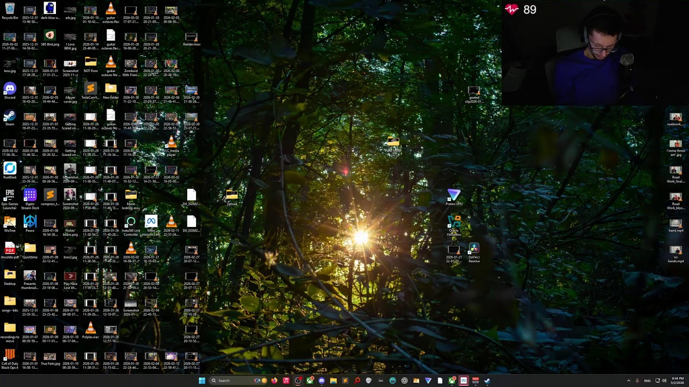The image size is (689, 387).
Task: Select the Polylax.wav audio file
Action: [x=90, y=331]
